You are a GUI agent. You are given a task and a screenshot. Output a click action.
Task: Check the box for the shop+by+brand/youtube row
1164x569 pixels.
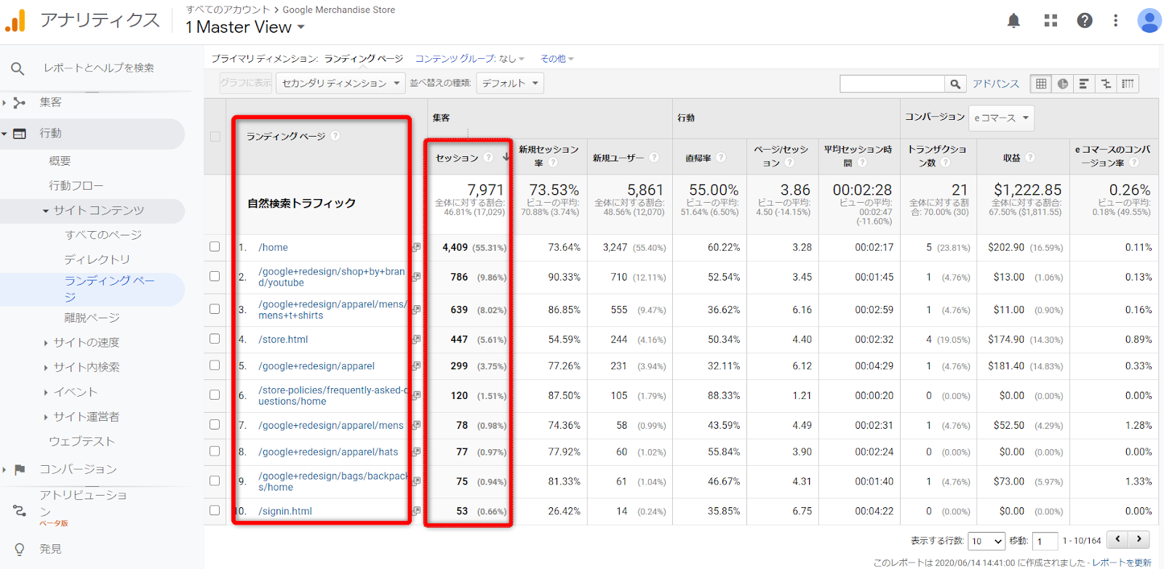215,276
